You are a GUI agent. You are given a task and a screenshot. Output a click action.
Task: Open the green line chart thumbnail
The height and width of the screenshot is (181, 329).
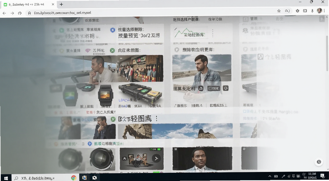[x=190, y=33]
